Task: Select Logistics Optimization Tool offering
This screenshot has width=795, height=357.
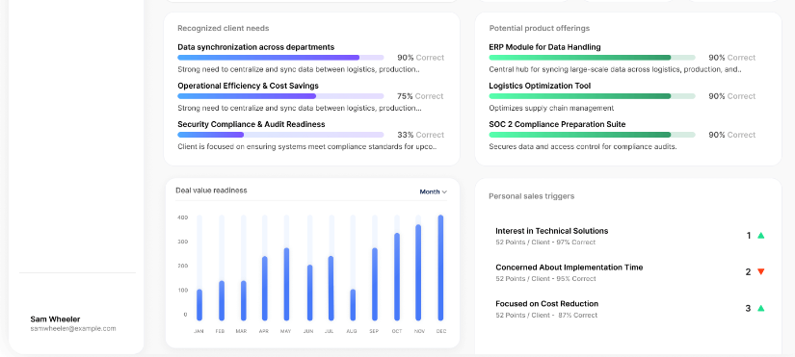Action: tap(540, 86)
